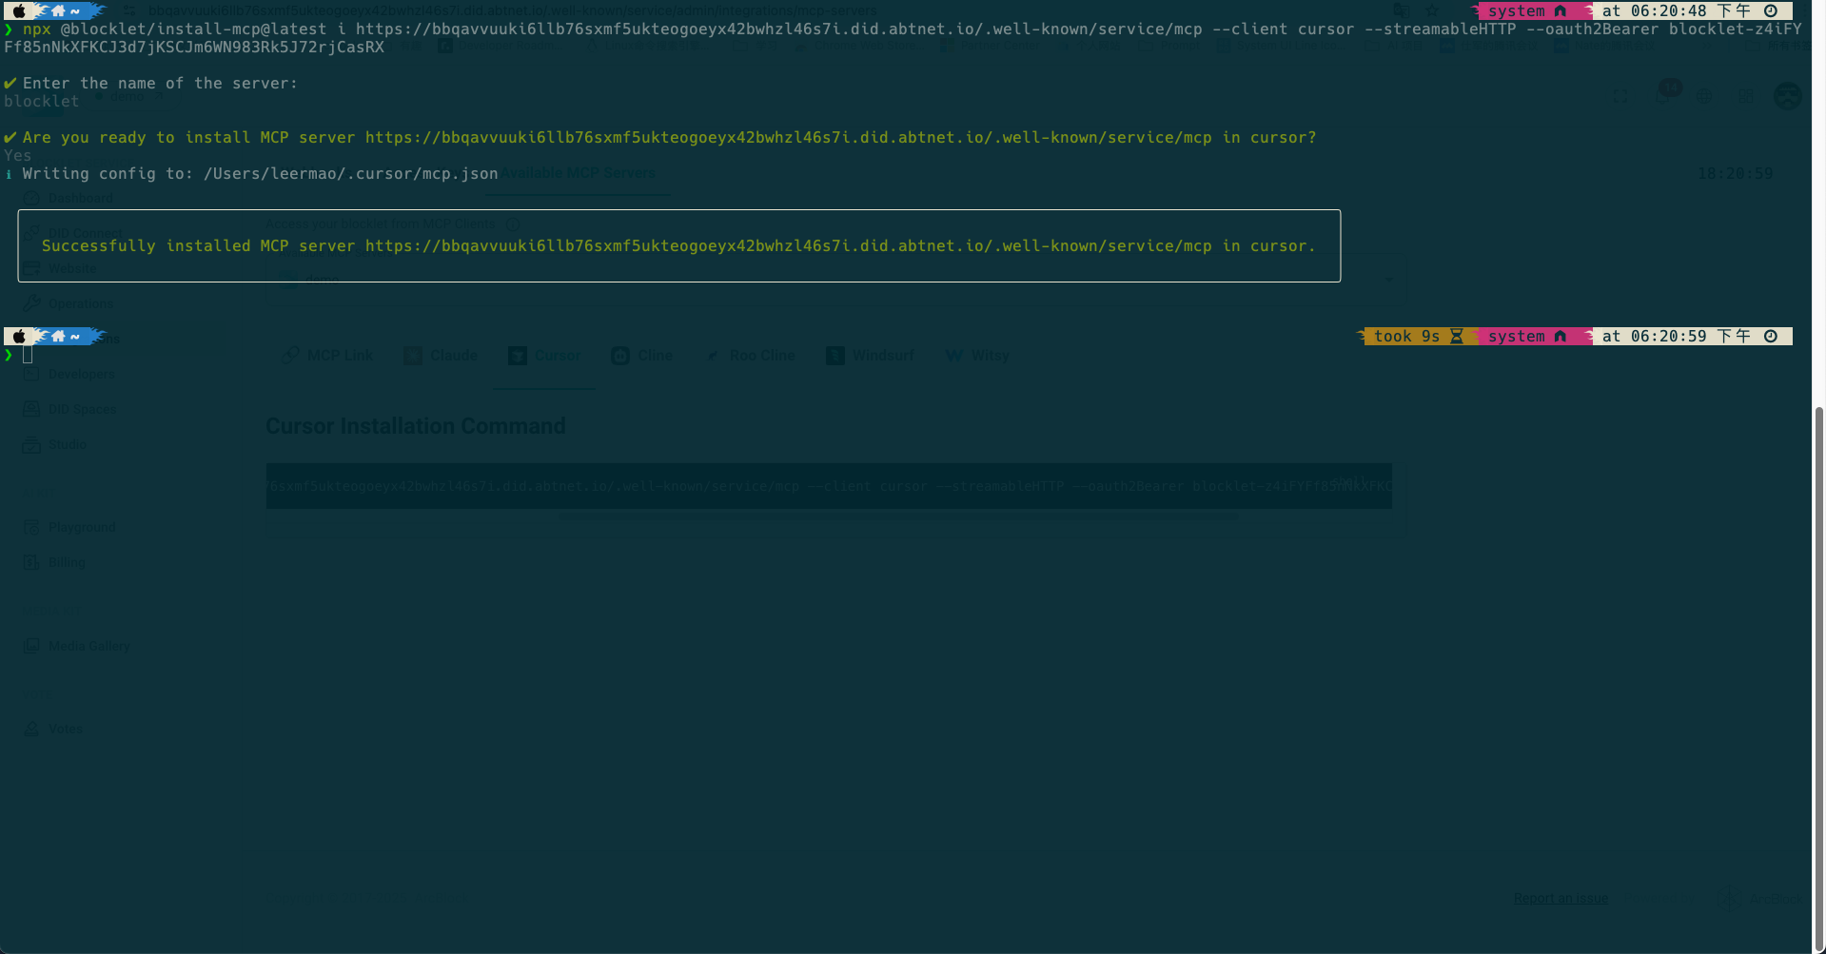The image size is (1826, 954).
Task: Open the notifications bell with badge
Action: coord(1663,96)
